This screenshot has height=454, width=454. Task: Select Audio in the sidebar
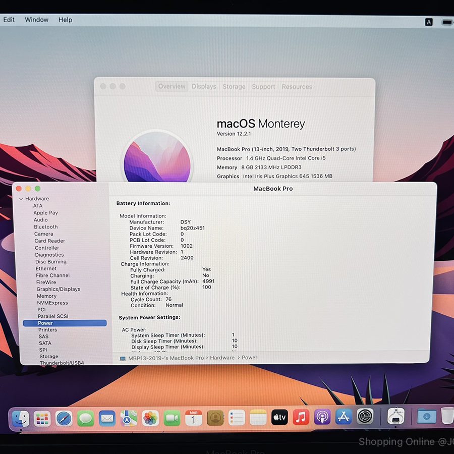[40, 220]
